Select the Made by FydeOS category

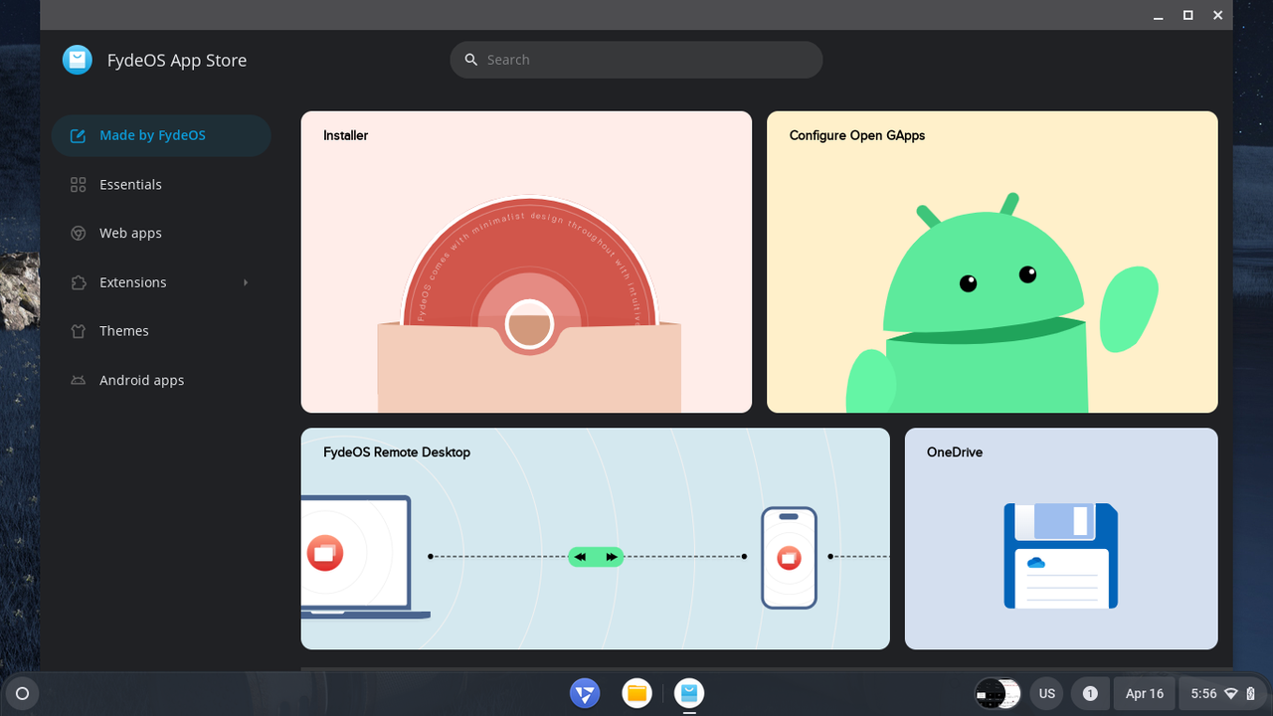[x=161, y=135]
